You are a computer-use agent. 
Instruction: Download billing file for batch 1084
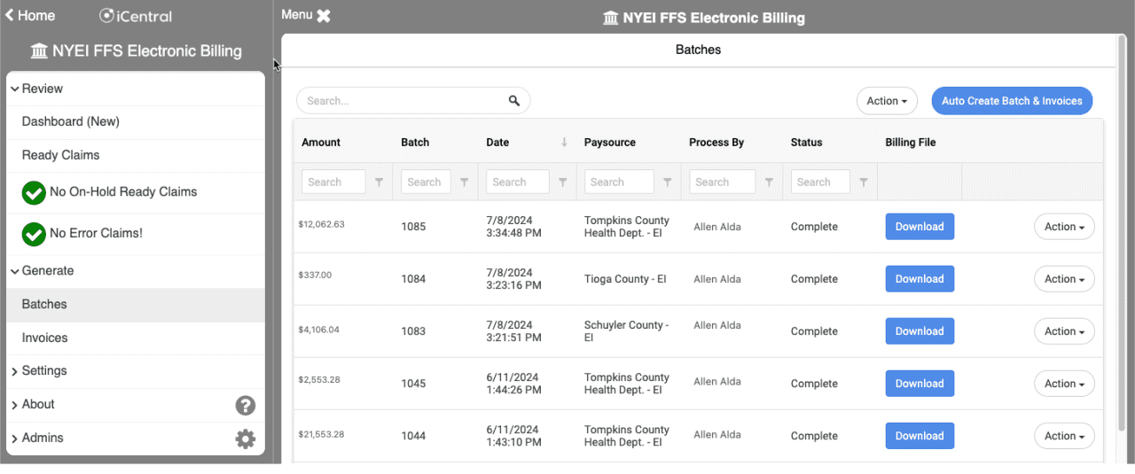coord(920,279)
